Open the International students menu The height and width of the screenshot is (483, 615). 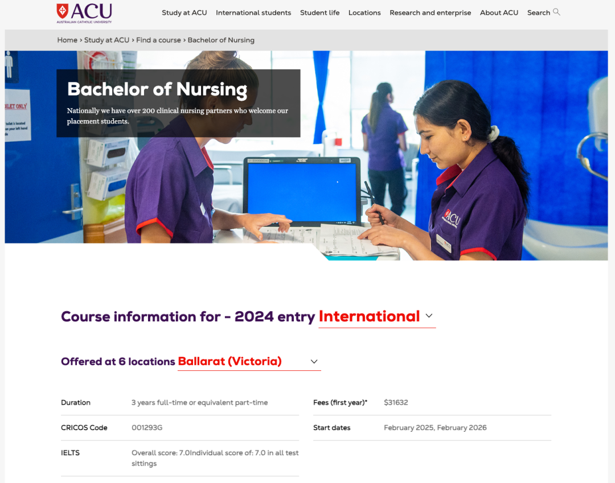point(253,13)
